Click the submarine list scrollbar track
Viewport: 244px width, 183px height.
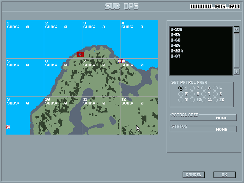click(x=236, y=51)
